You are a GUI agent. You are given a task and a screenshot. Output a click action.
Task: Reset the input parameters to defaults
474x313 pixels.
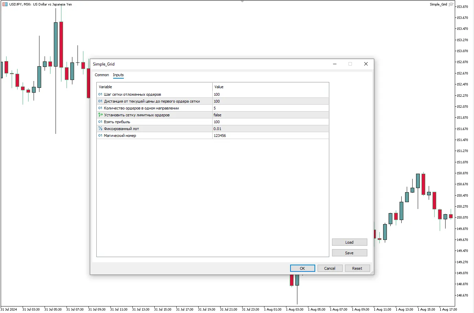pos(357,268)
